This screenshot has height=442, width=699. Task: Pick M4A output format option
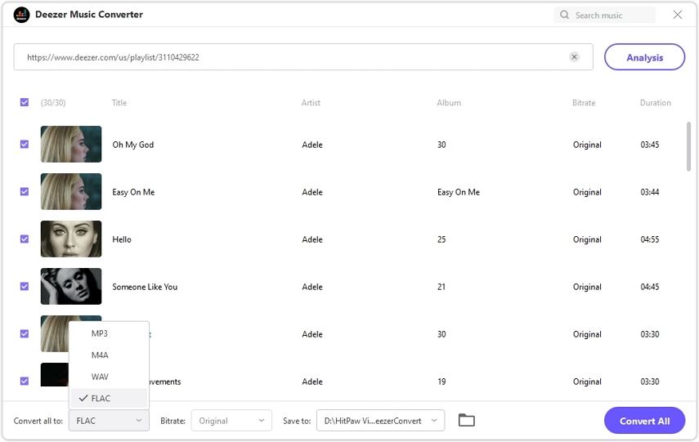click(x=100, y=355)
